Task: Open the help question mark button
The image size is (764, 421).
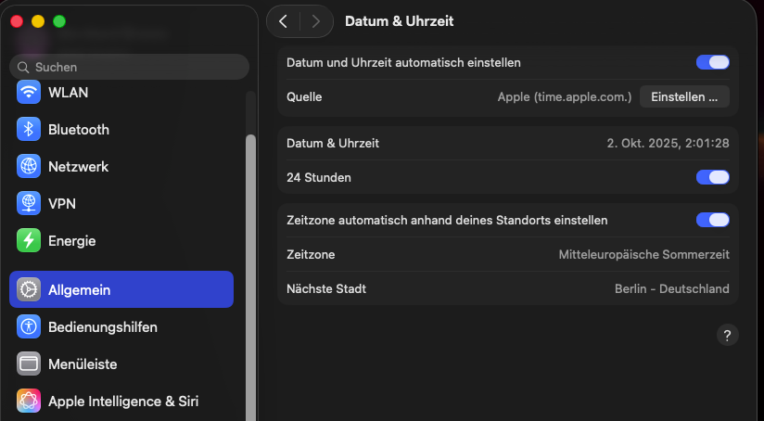Action: coord(727,336)
